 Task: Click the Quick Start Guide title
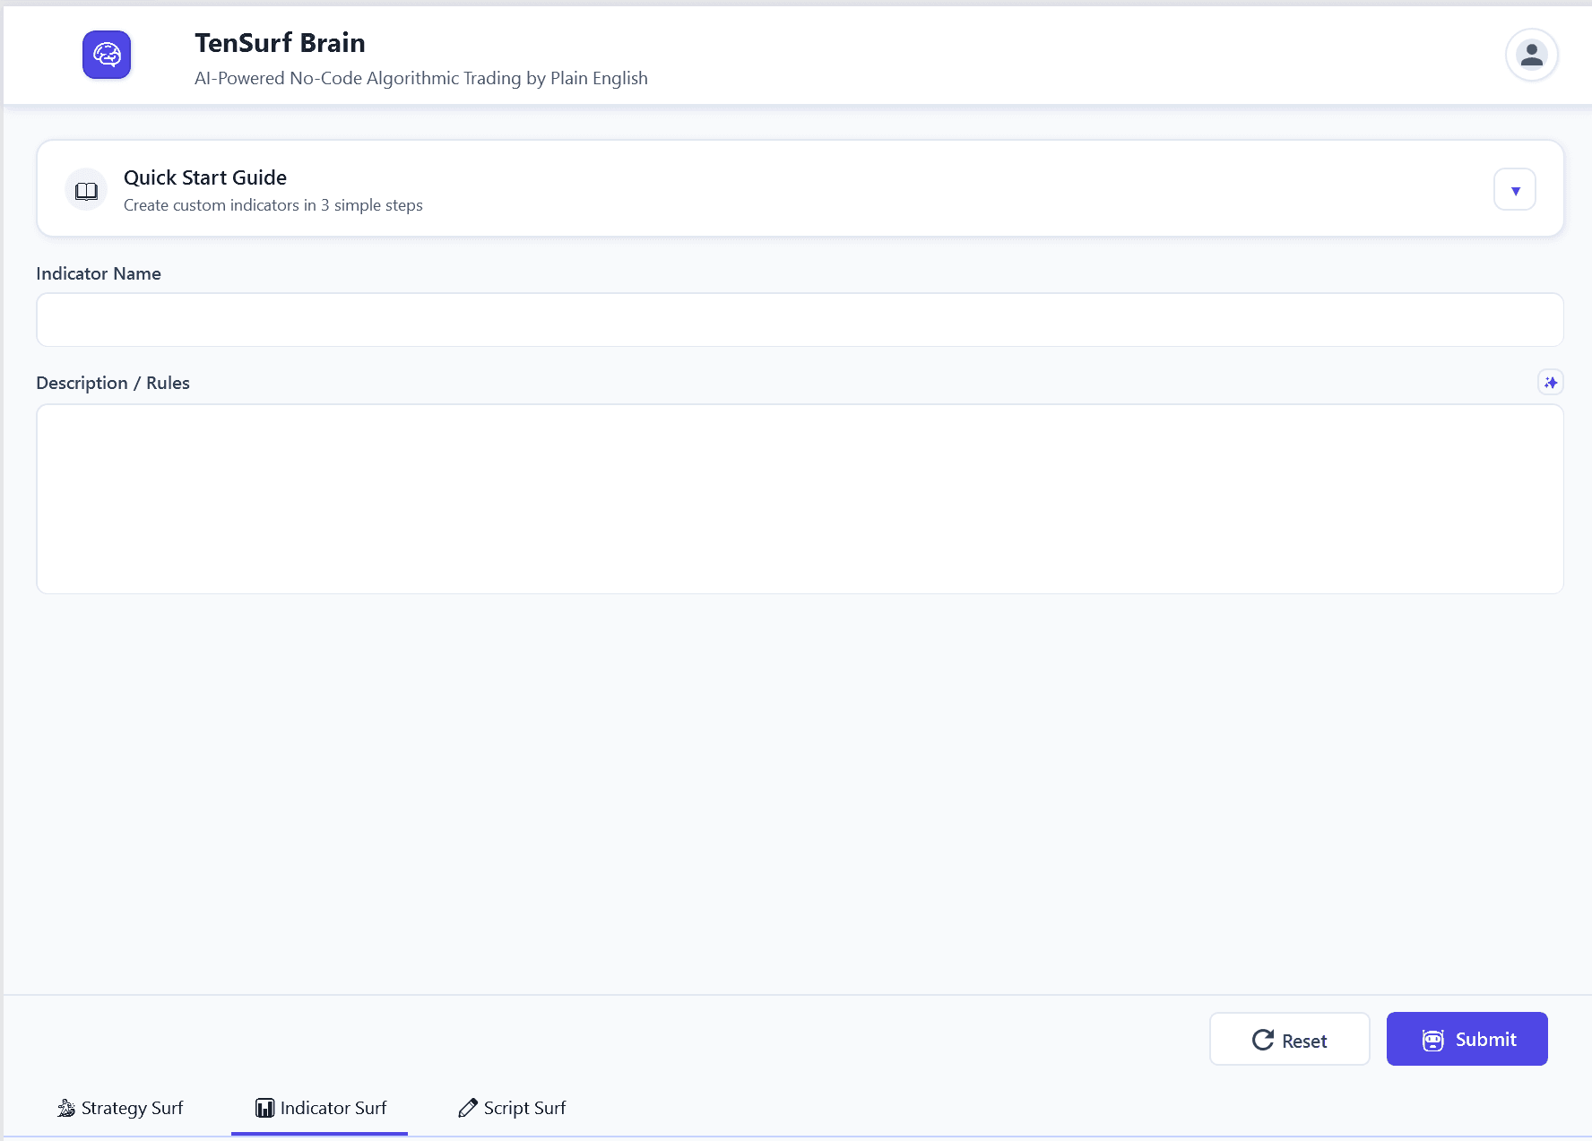pos(205,177)
